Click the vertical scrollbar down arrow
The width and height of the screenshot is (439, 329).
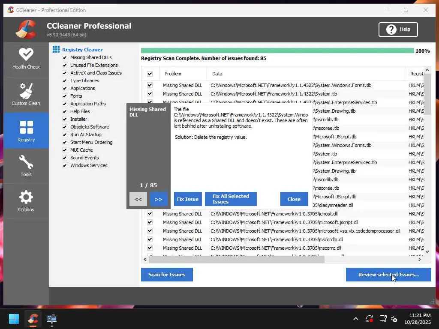427,252
